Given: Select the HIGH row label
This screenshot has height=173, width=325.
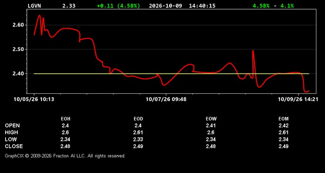Looking at the screenshot, I should 11,132.
